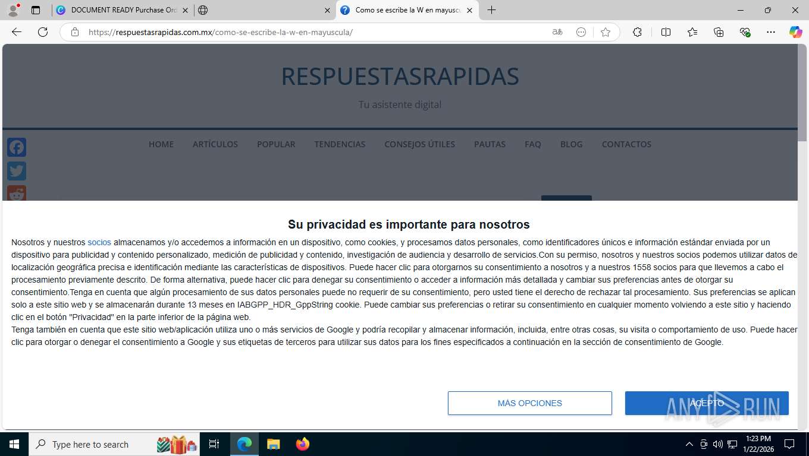The width and height of the screenshot is (809, 456).
Task: Close the Como se escribe la W tab
Action: 469,10
